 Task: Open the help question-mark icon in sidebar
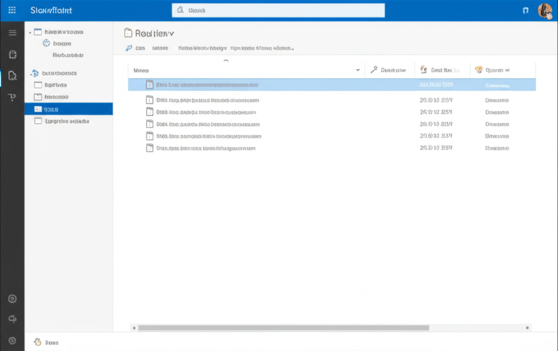[x=12, y=97]
